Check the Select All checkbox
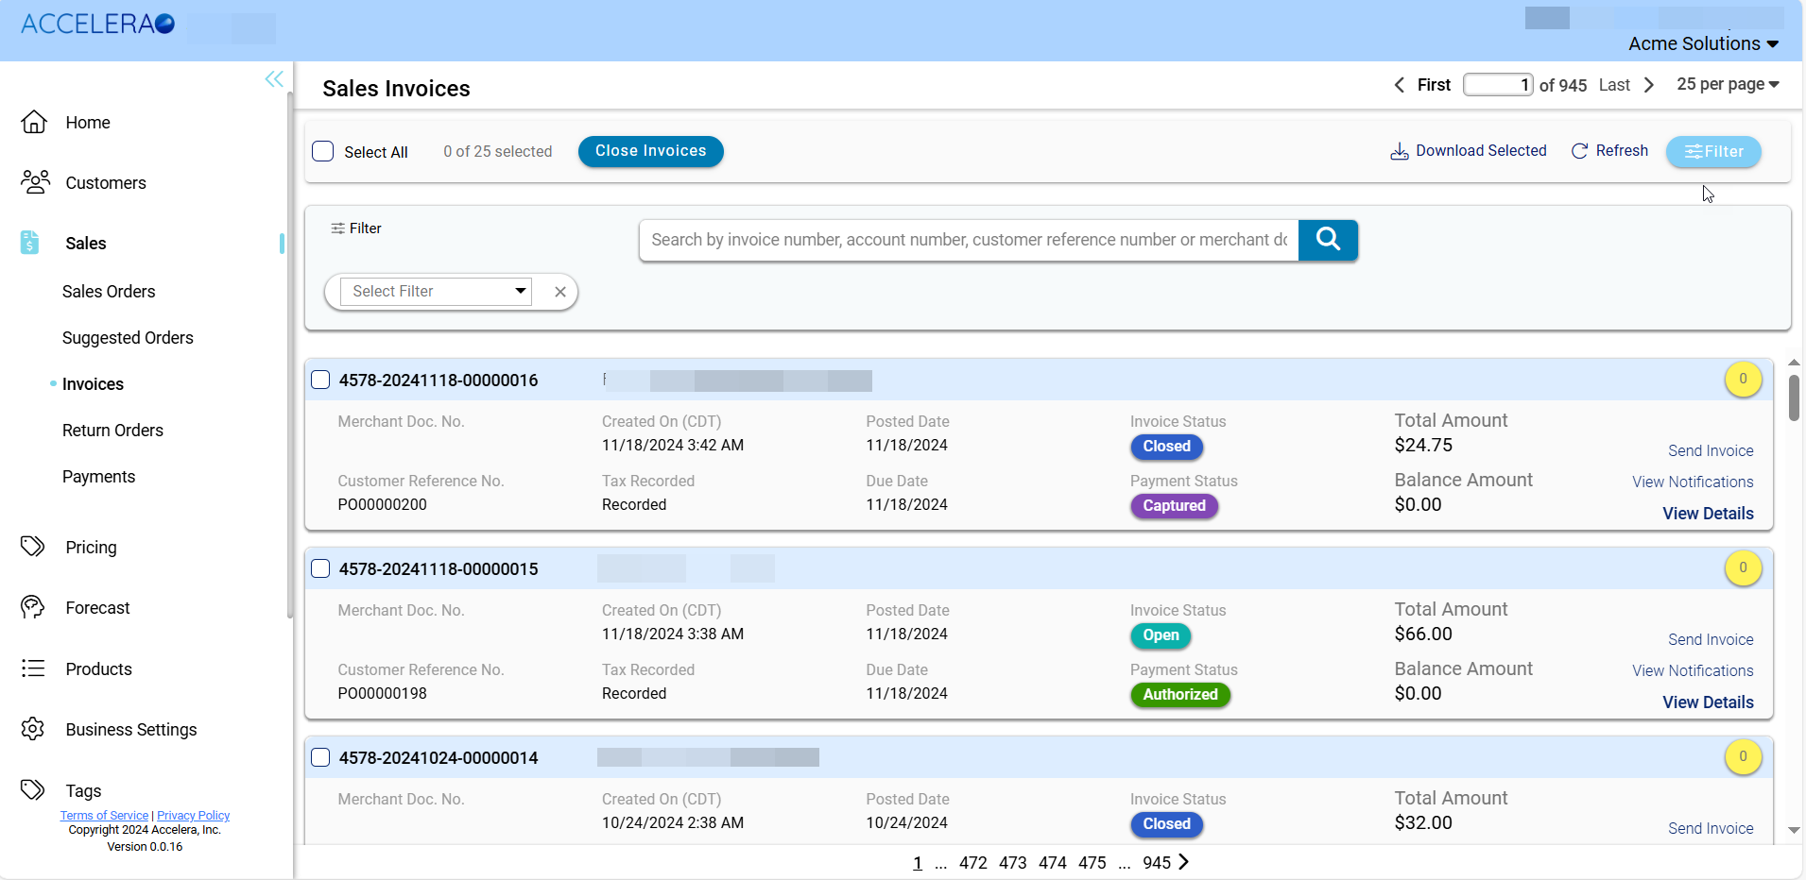Image resolution: width=1806 pixels, height=880 pixels. [323, 151]
